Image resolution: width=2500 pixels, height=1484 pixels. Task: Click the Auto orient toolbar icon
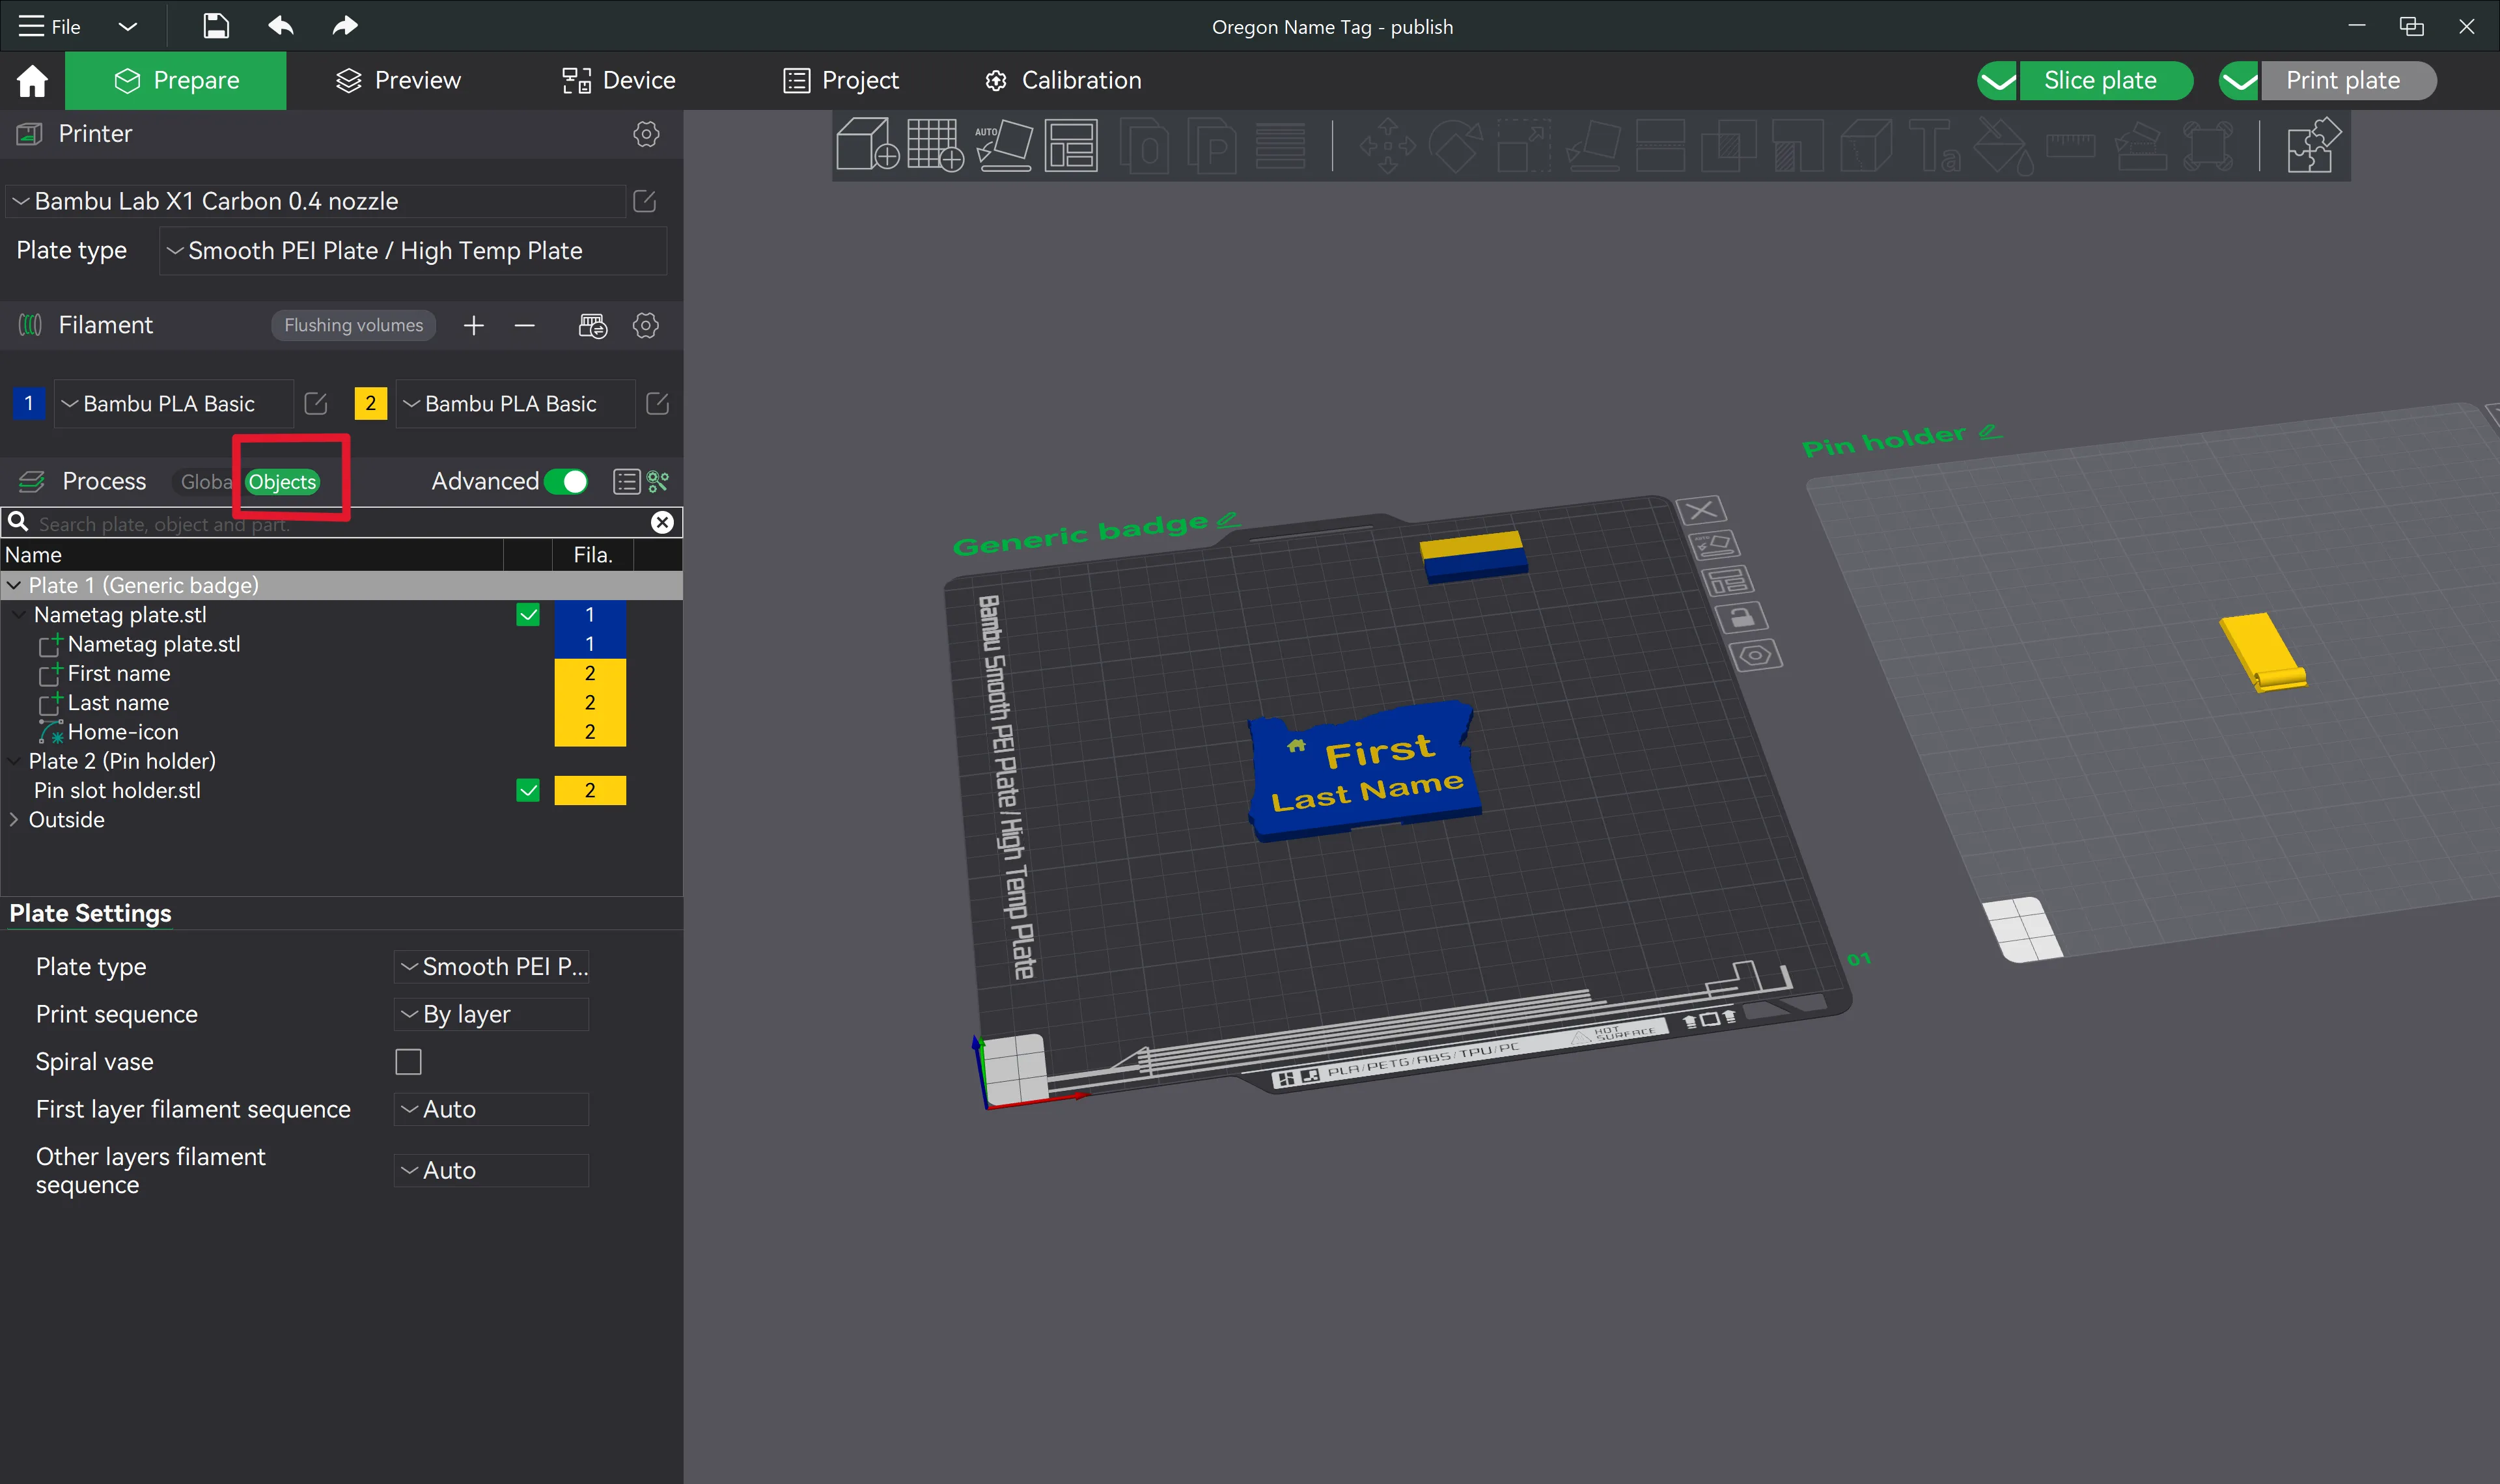coord(1003,145)
